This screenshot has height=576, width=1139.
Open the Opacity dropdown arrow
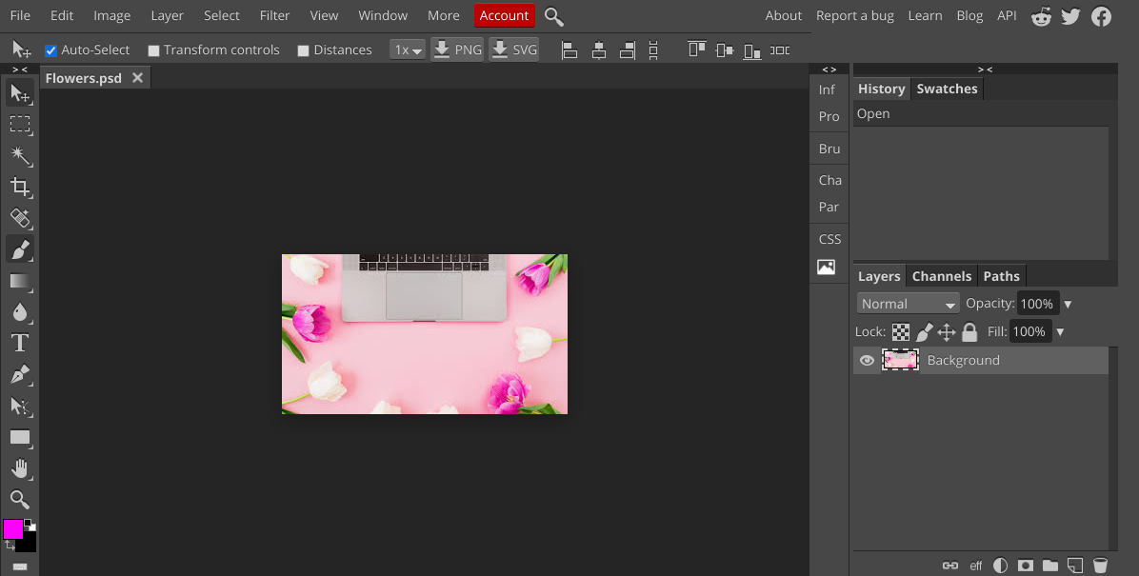pyautogui.click(x=1068, y=303)
